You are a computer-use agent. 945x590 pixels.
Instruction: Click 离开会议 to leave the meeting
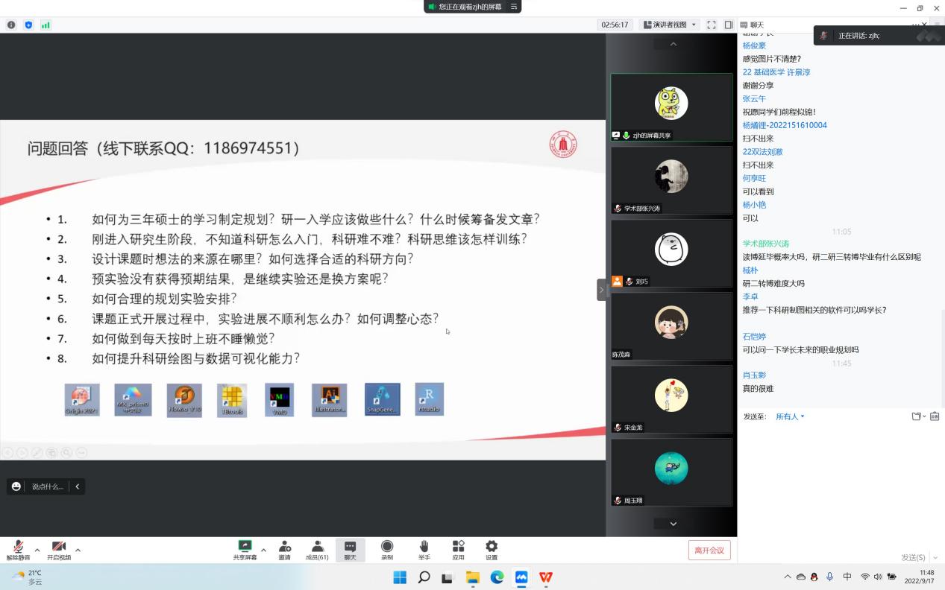point(709,551)
